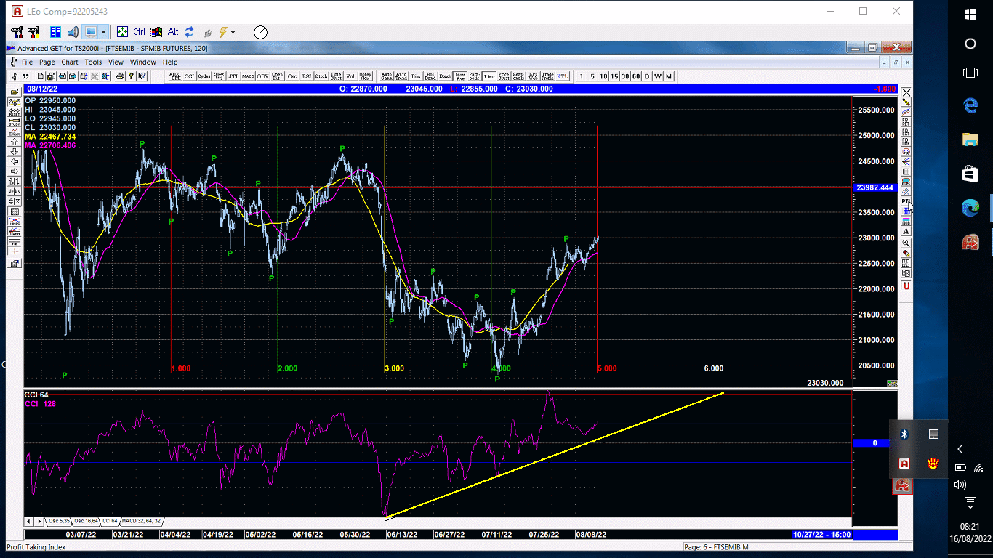The height and width of the screenshot is (558, 993).
Task: Open the Tools menu
Action: pos(93,62)
